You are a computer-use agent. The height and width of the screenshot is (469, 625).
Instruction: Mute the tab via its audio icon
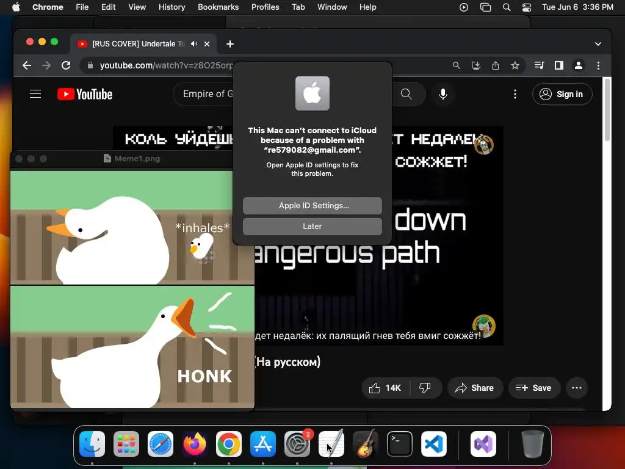coord(193,44)
